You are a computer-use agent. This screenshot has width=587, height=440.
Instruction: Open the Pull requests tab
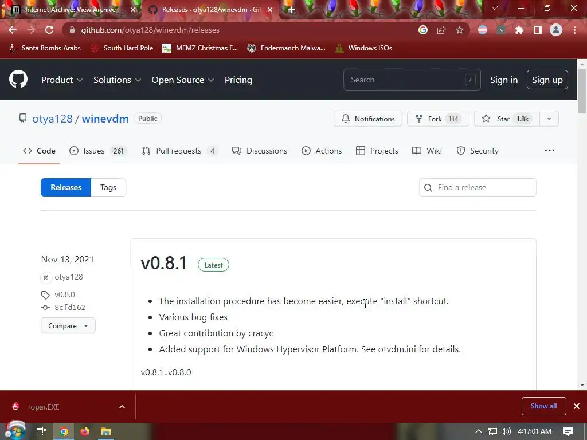point(179,151)
